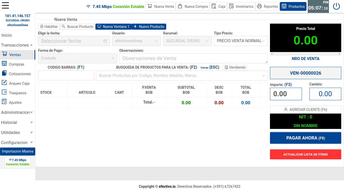The width and height of the screenshot is (344, 193).
Task: Click the Cotizaciones clipboard icon
Action: tap(4, 73)
